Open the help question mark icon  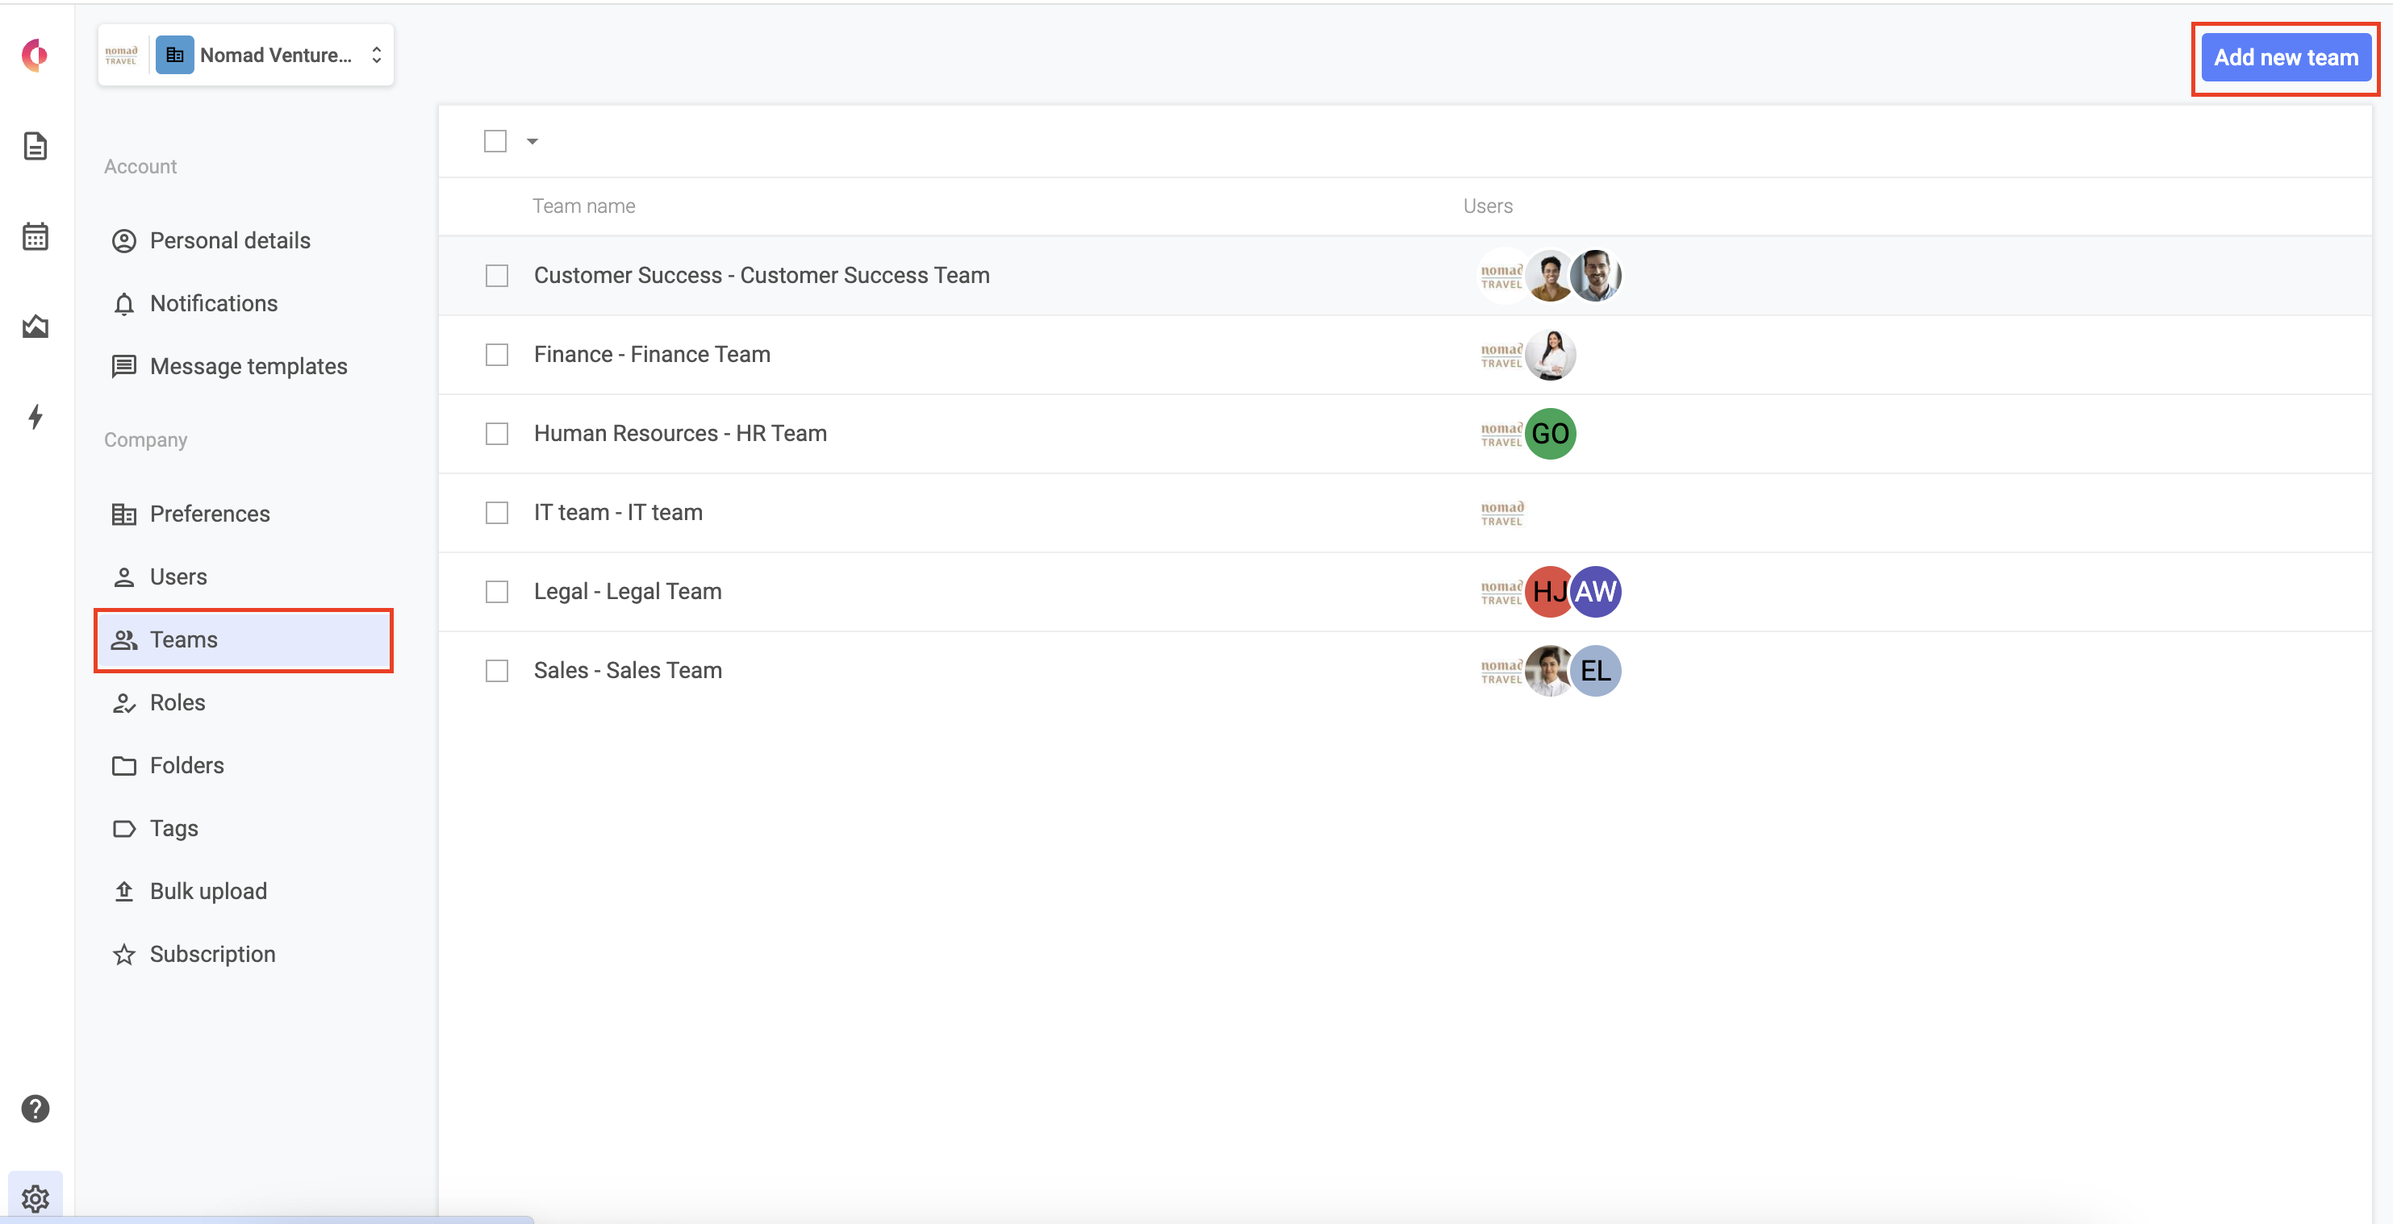click(35, 1108)
